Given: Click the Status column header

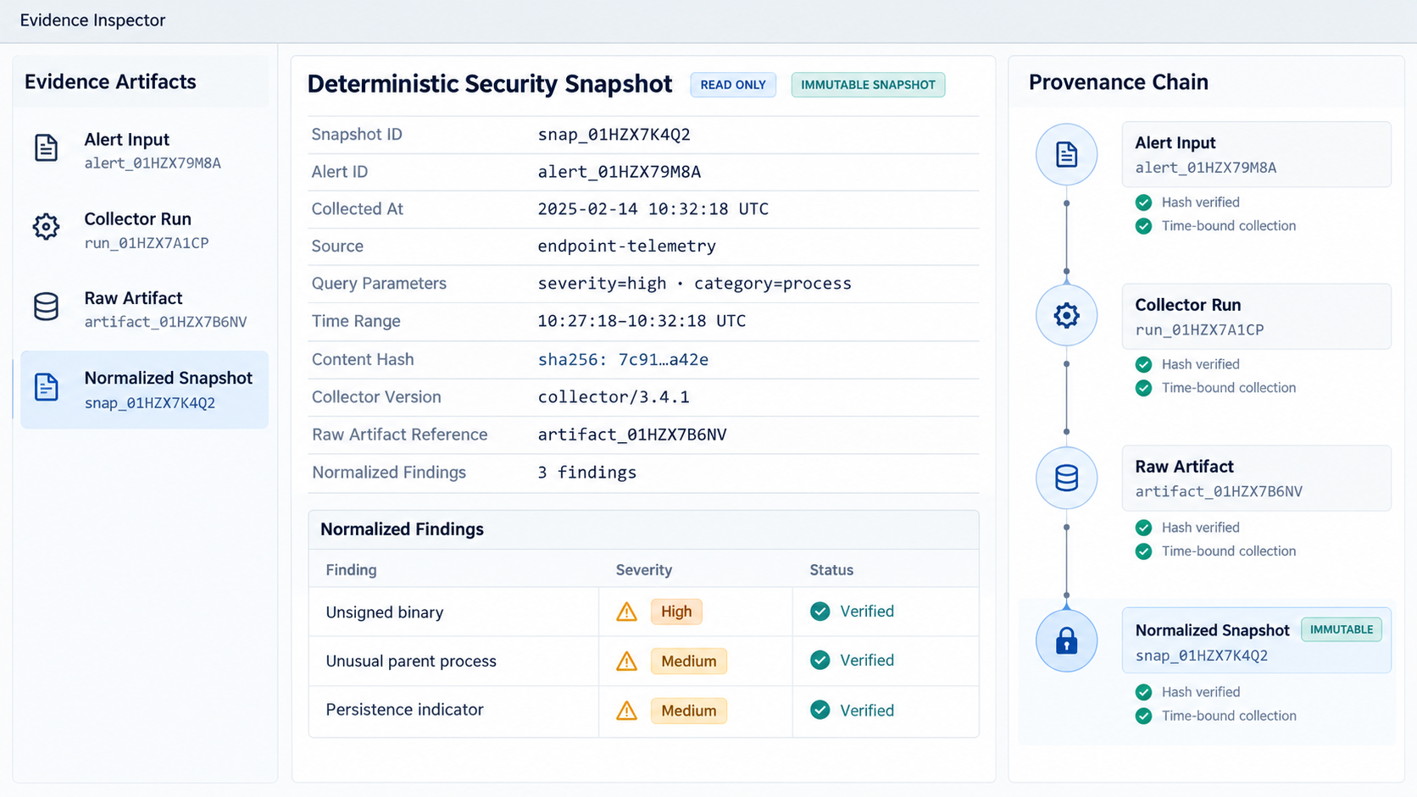Looking at the screenshot, I should click(831, 570).
